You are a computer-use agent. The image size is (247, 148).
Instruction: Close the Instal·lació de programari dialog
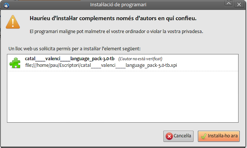(x=239, y=4)
